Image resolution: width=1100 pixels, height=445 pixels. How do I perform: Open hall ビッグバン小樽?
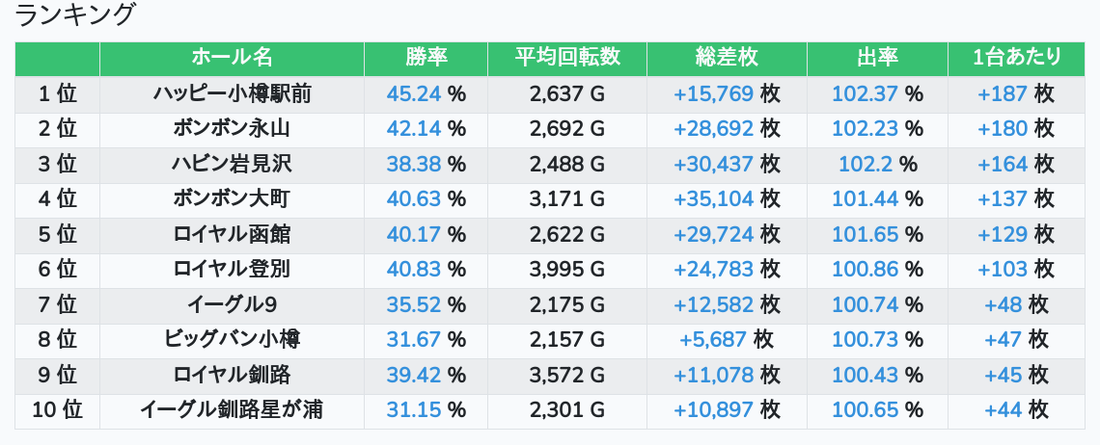(232, 340)
